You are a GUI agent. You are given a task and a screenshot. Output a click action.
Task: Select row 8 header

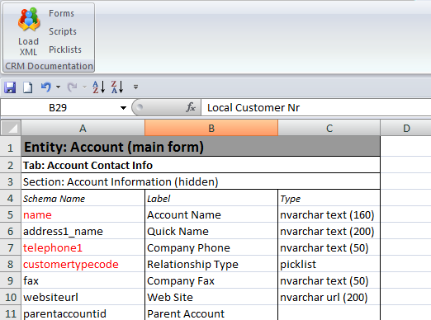click(x=11, y=264)
